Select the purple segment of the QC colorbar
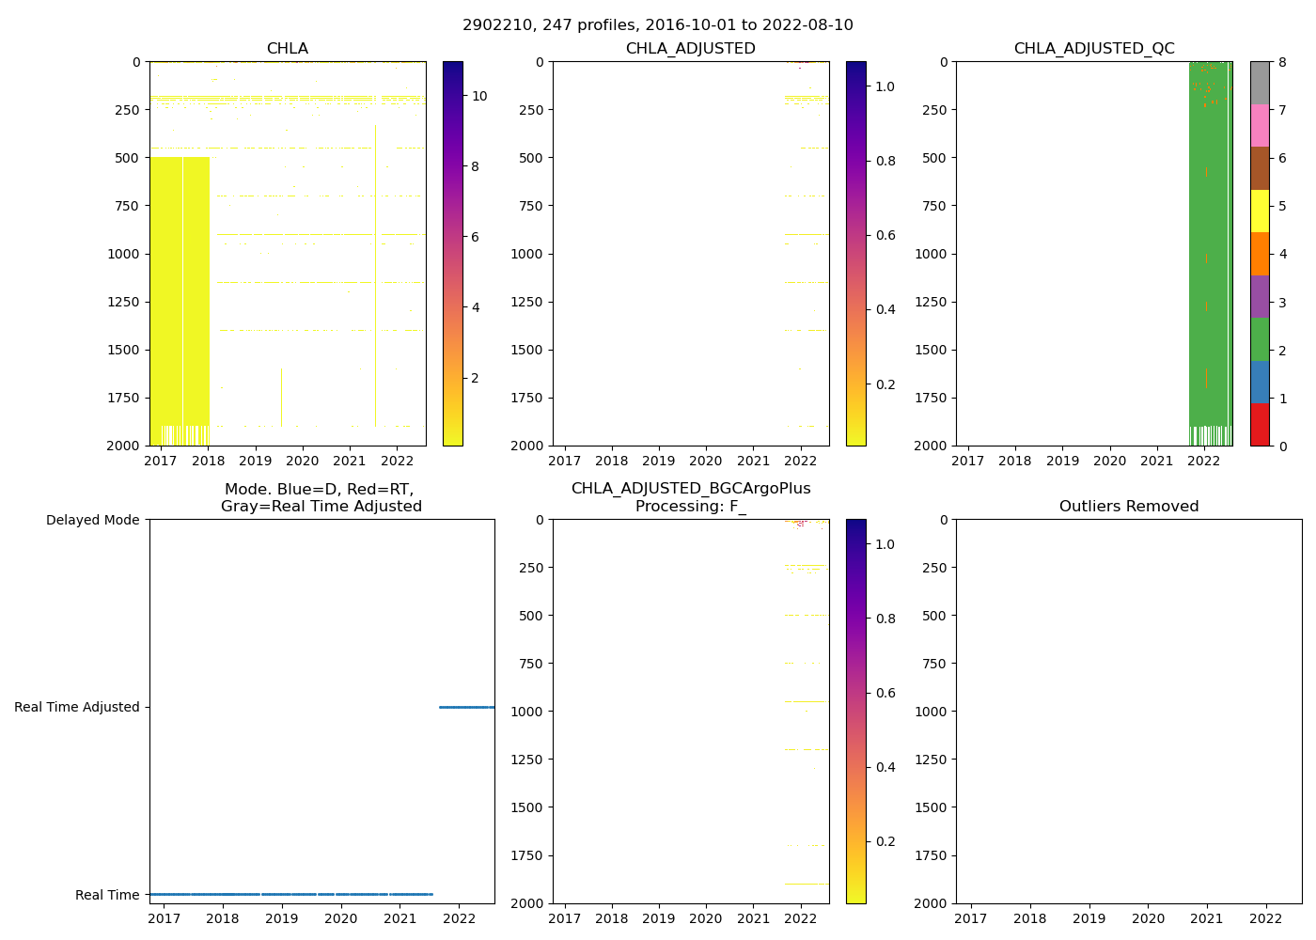Image resolution: width=1316 pixels, height=940 pixels. point(1260,296)
